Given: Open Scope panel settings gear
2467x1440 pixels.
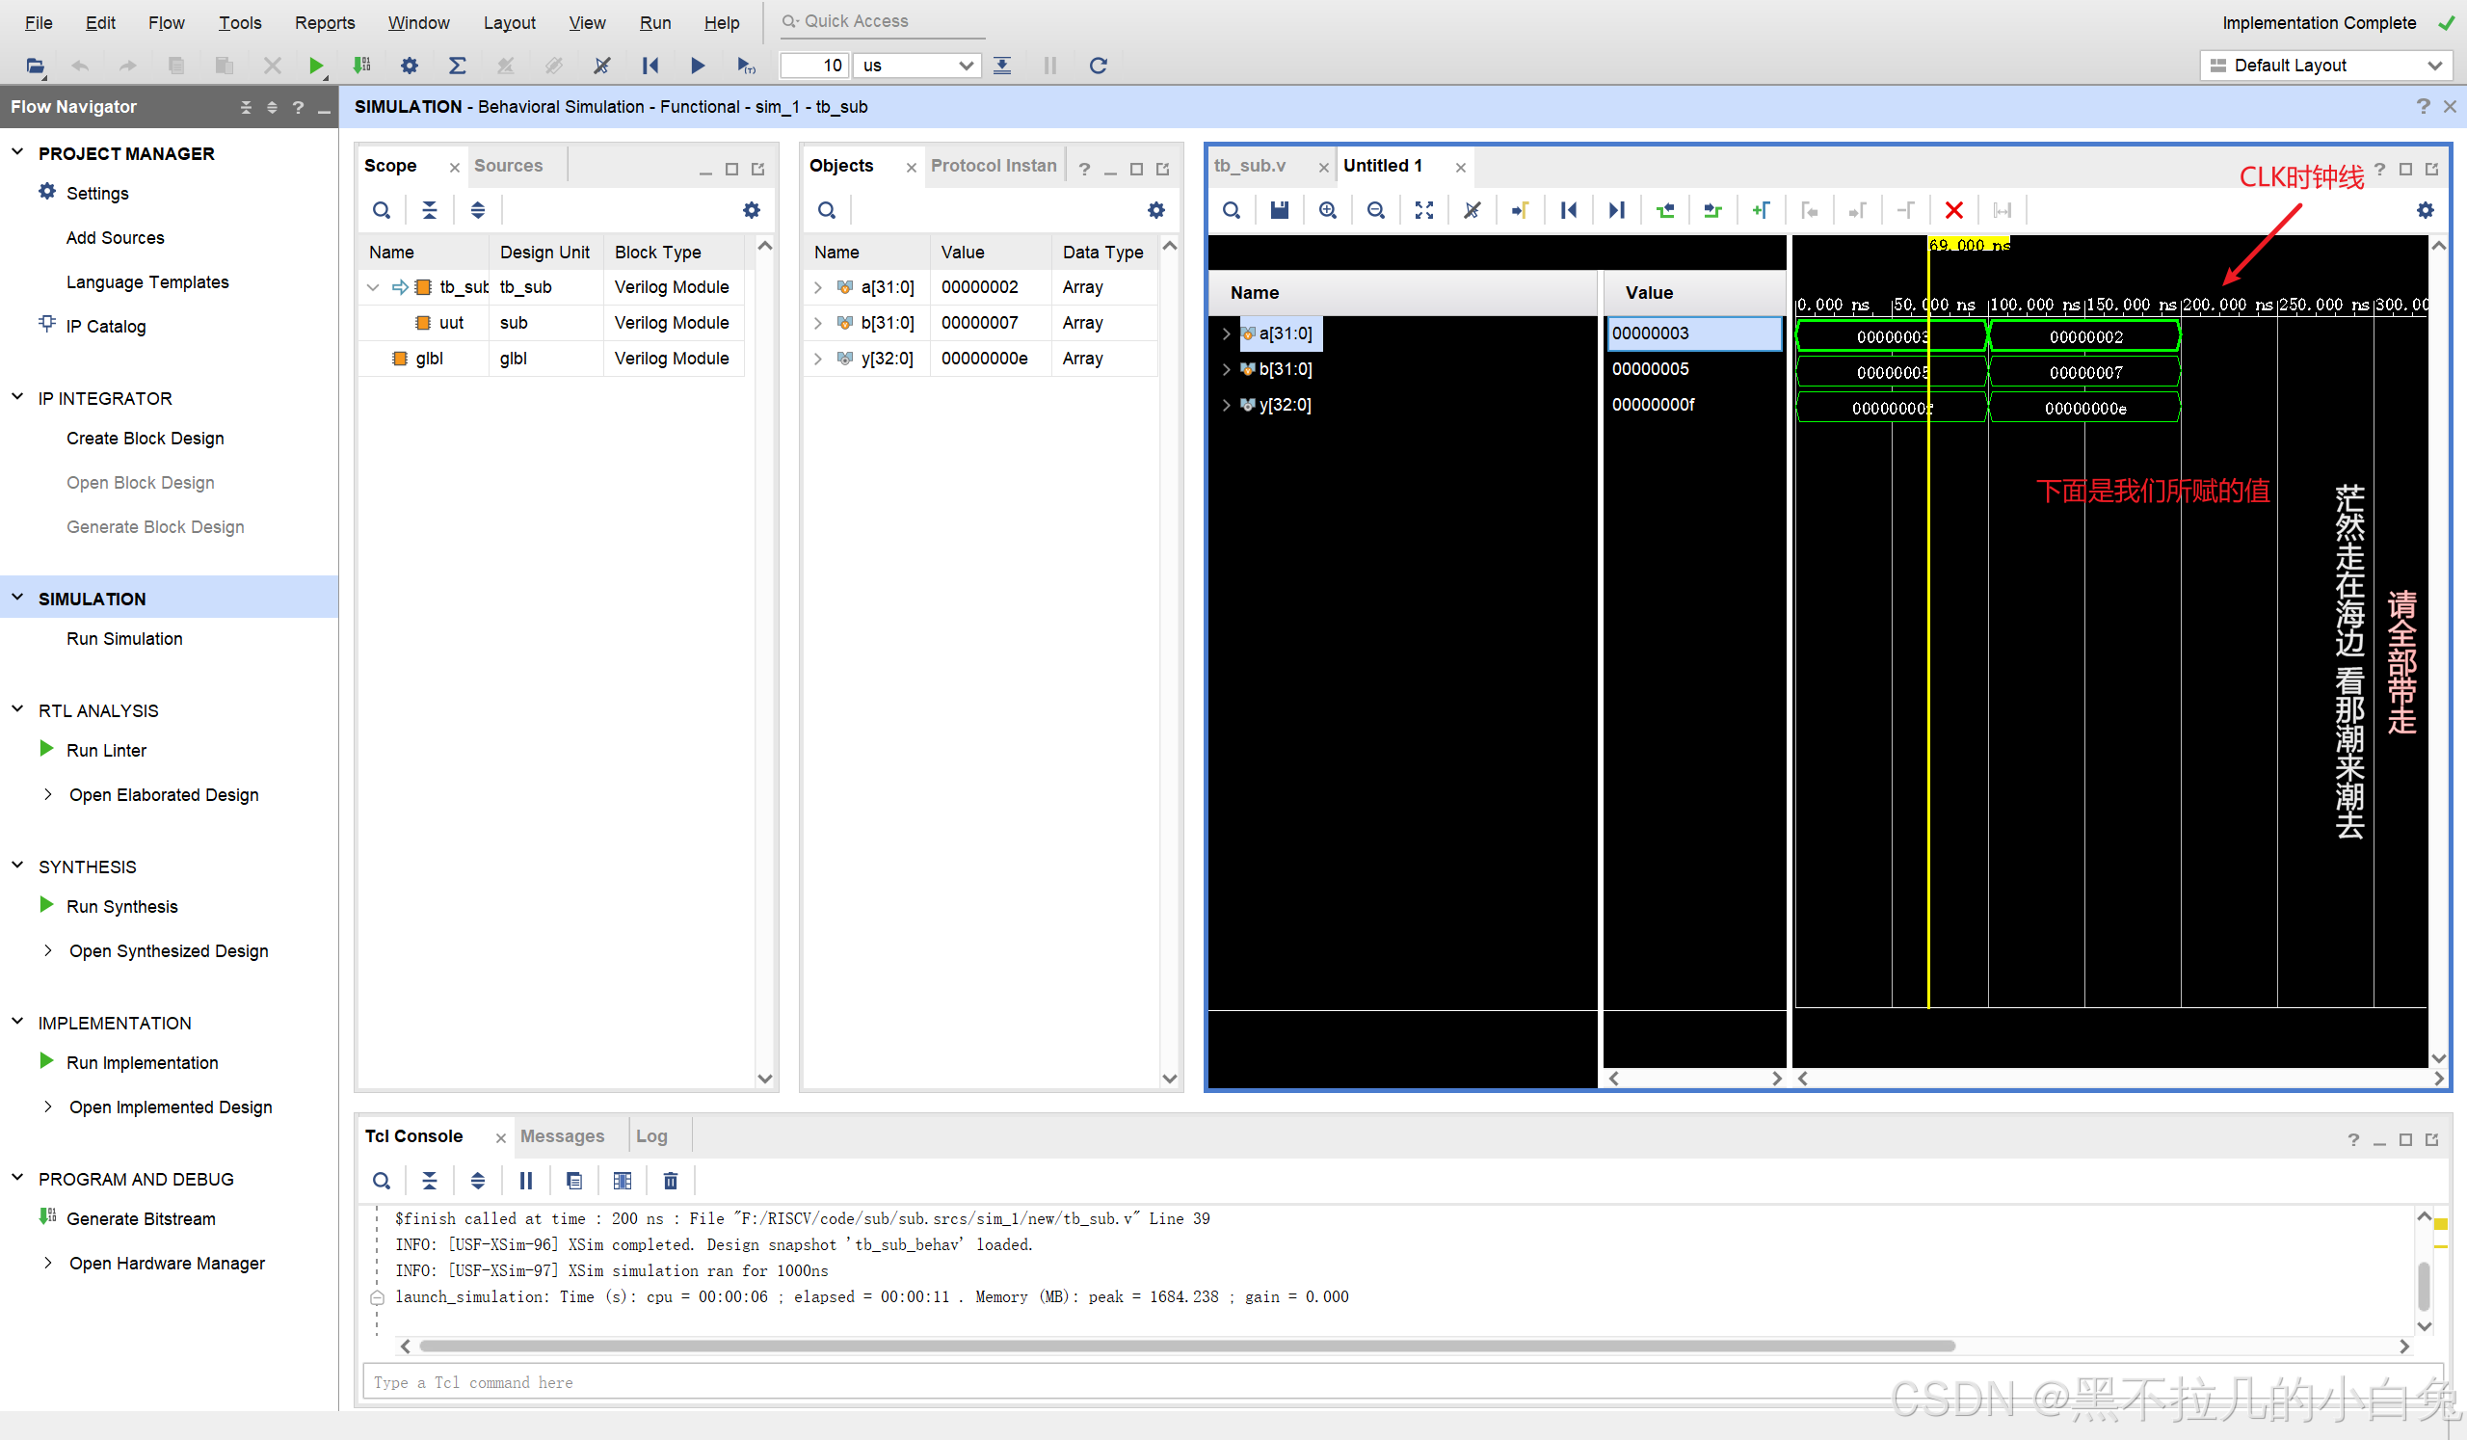Looking at the screenshot, I should pos(751,210).
